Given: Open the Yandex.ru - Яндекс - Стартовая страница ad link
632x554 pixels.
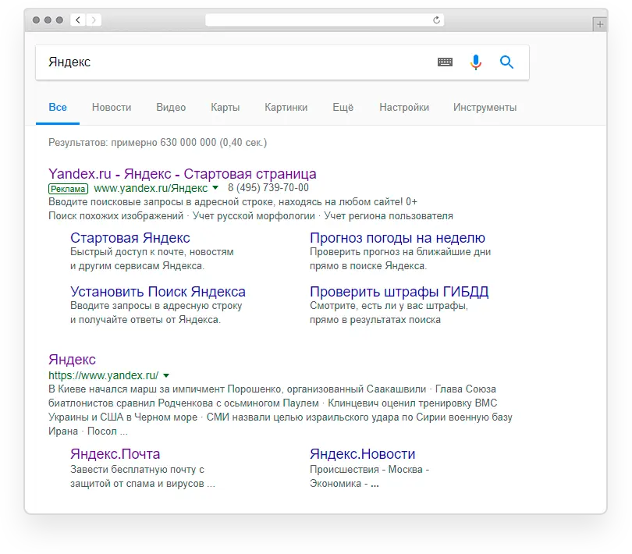Looking at the screenshot, I should pyautogui.click(x=182, y=174).
